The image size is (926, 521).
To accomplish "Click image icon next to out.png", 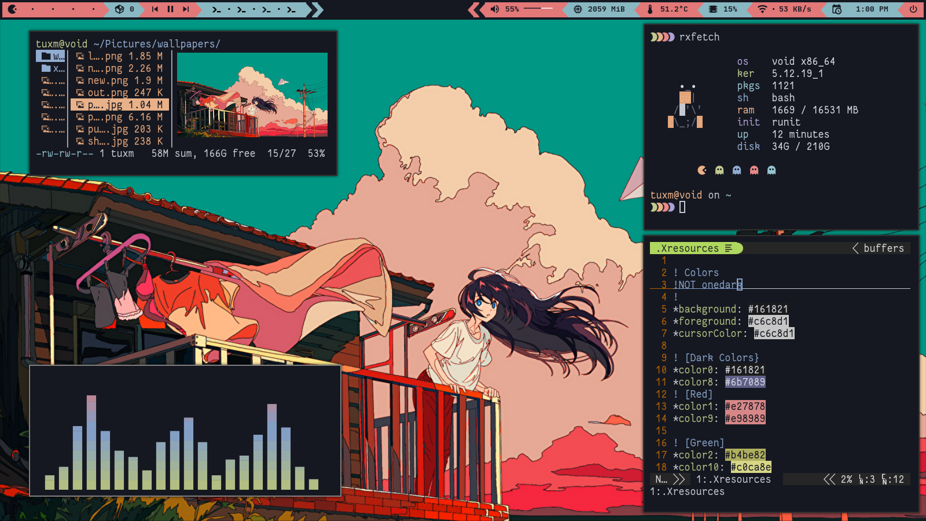I will coord(80,93).
